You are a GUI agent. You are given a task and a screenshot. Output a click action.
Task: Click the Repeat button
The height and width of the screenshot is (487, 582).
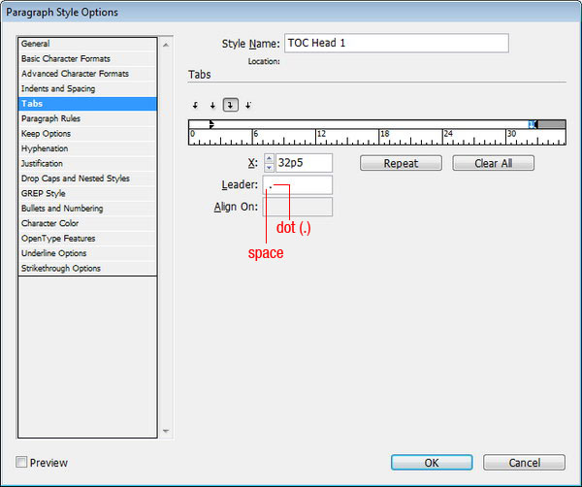tap(401, 163)
